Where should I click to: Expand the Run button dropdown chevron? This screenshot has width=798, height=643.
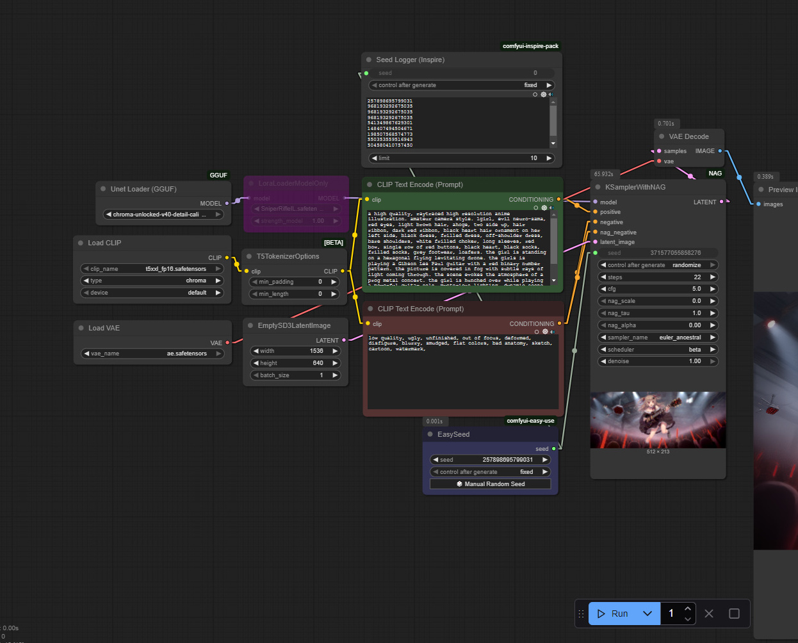[647, 614]
